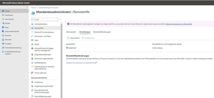Click the Dashboard icon in the sidebar
214x98 pixels.
(3, 15)
